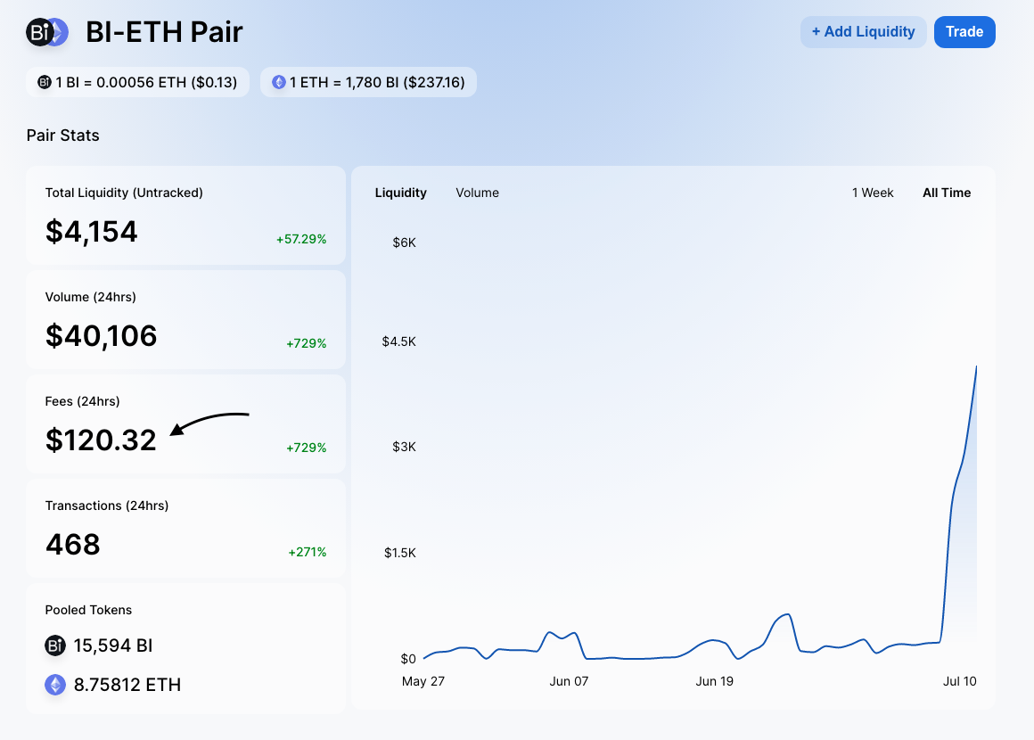Image resolution: width=1034 pixels, height=740 pixels.
Task: Click the $1.5K axis label
Action: (399, 552)
